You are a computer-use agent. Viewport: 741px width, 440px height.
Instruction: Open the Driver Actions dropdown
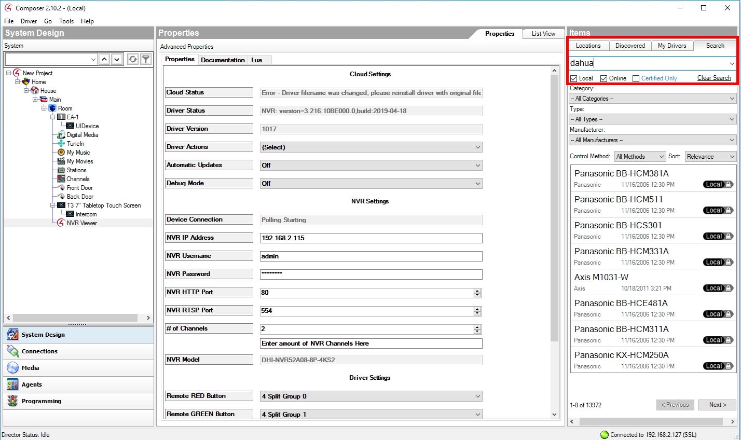372,147
